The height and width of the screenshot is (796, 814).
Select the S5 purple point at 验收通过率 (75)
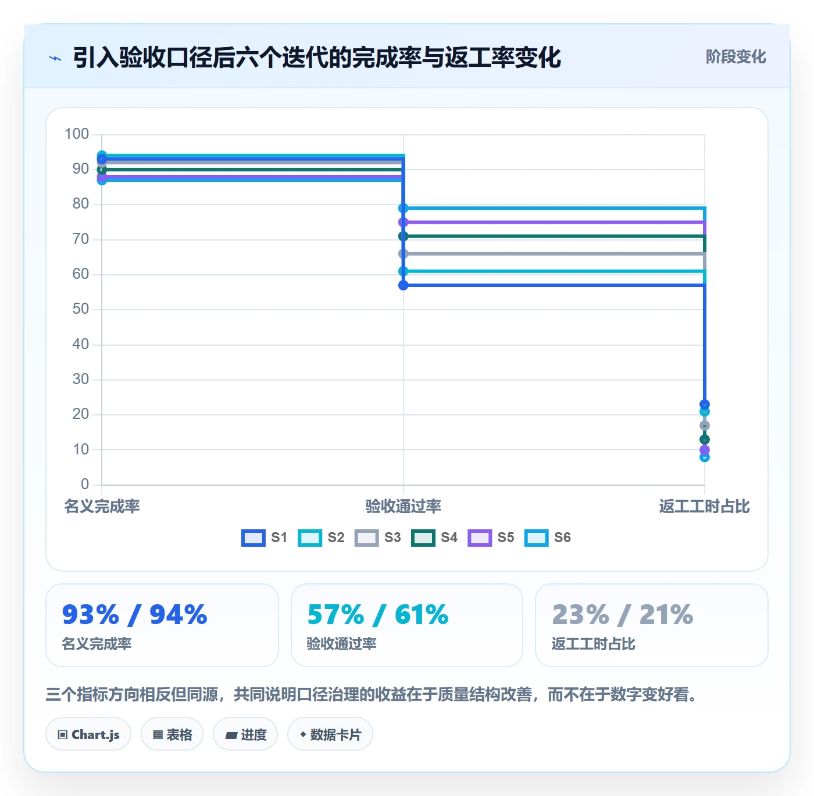404,223
